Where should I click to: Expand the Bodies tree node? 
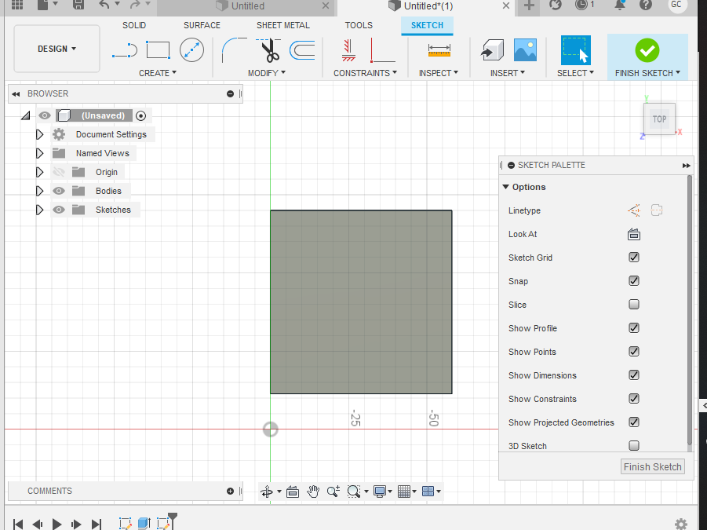tap(40, 191)
